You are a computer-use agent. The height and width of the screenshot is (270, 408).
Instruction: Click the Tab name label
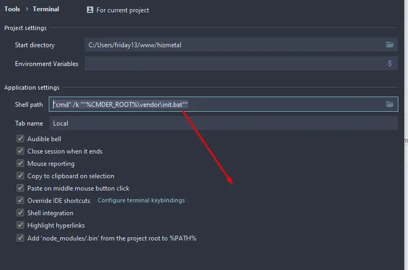point(29,123)
